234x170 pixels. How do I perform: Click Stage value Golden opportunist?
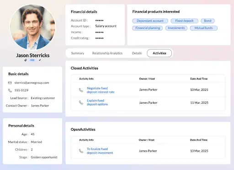(44, 157)
